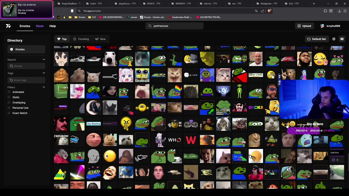Select the red W letter emote

coord(191,140)
